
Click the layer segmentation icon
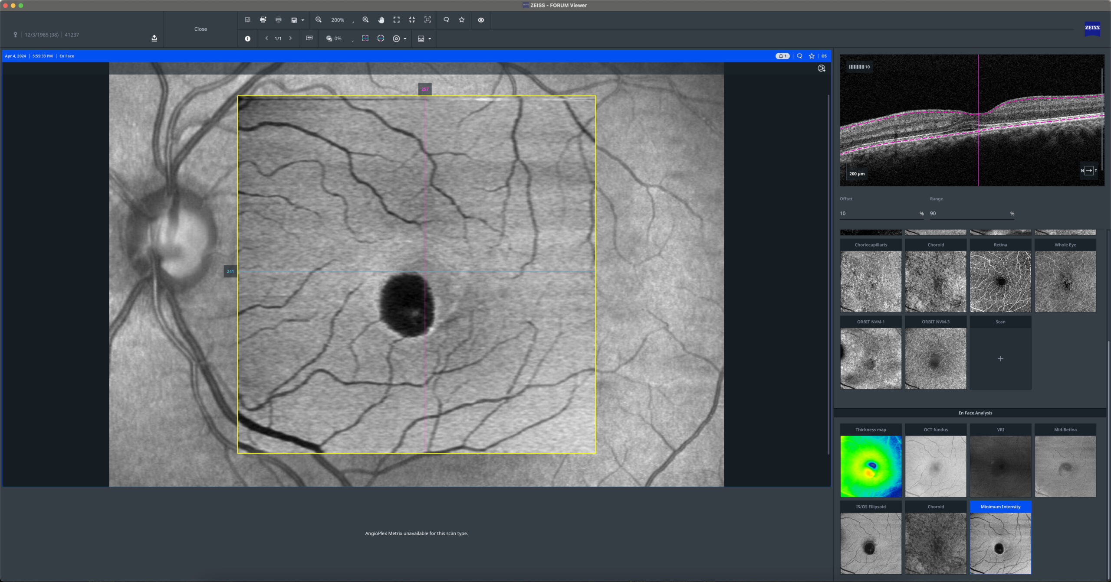[421, 39]
